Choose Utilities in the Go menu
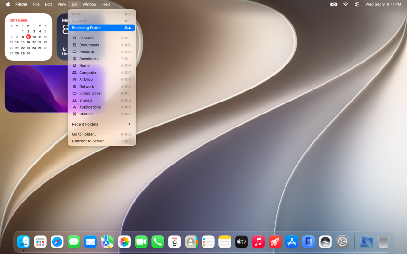The image size is (407, 254). coord(102,114)
